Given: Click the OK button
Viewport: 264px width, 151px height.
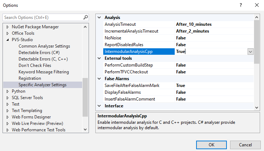Looking at the screenshot, I should click(211, 145).
